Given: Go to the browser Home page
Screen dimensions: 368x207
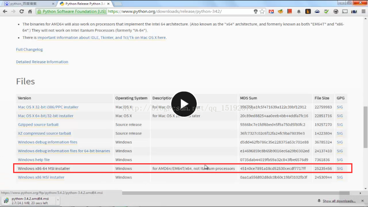Looking at the screenshot, I should pyautogui.click(x=30, y=11).
